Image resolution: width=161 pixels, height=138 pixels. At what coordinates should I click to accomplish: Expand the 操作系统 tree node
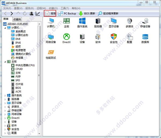pyautogui.click(x=5, y=96)
